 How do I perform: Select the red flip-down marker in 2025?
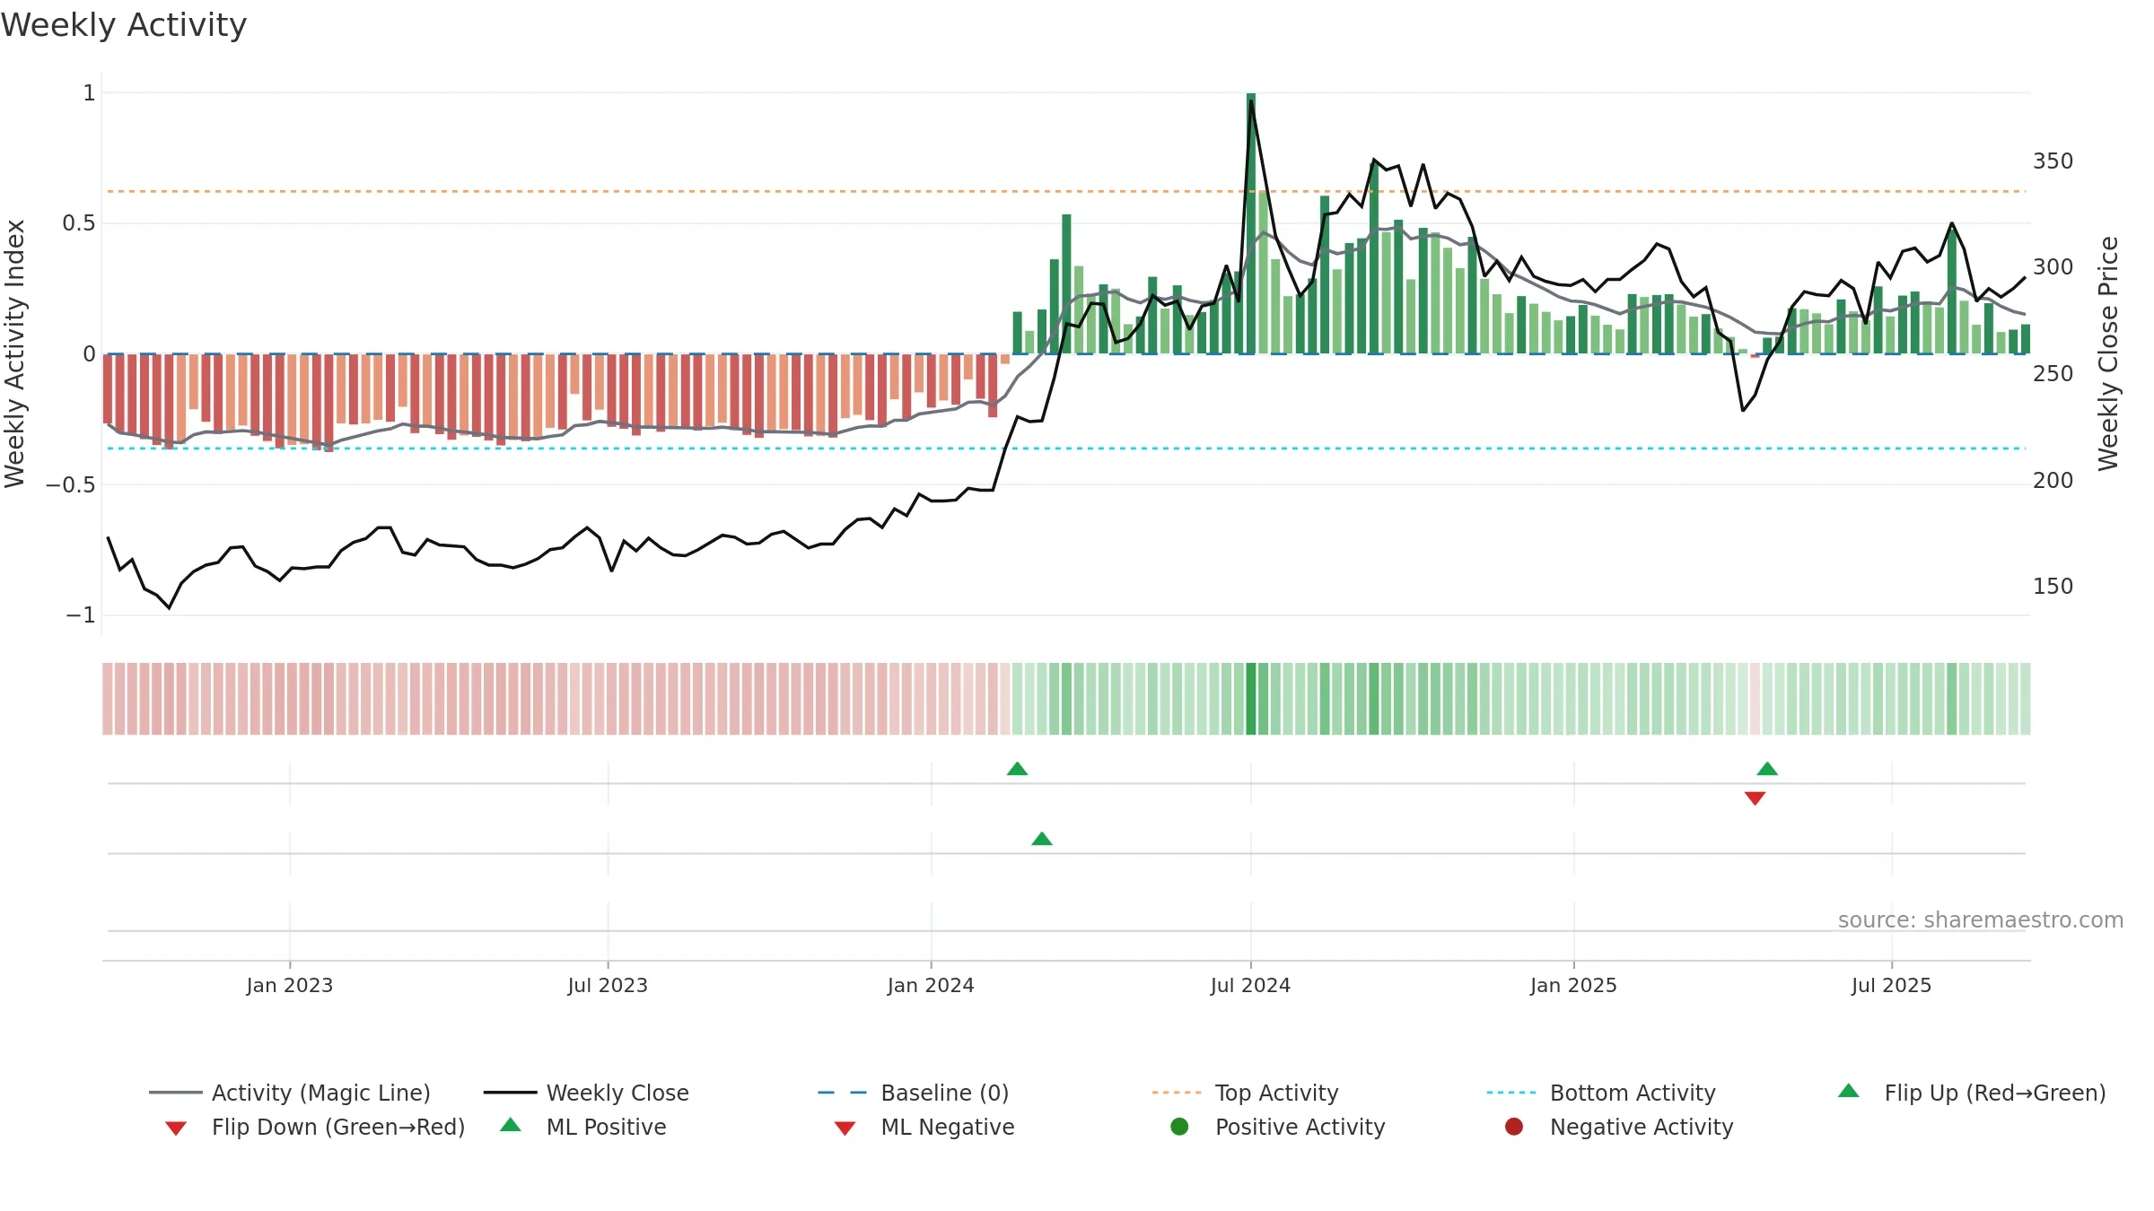pyautogui.click(x=1756, y=798)
